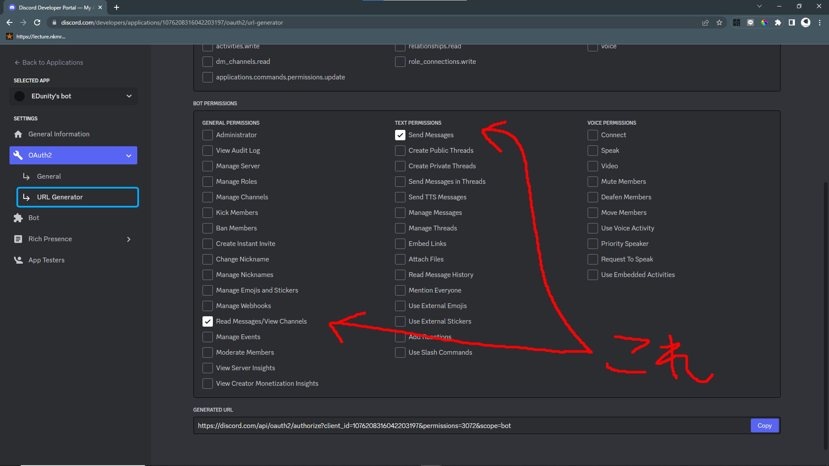
Task: Click the Rich Presence document icon
Action: pos(18,239)
